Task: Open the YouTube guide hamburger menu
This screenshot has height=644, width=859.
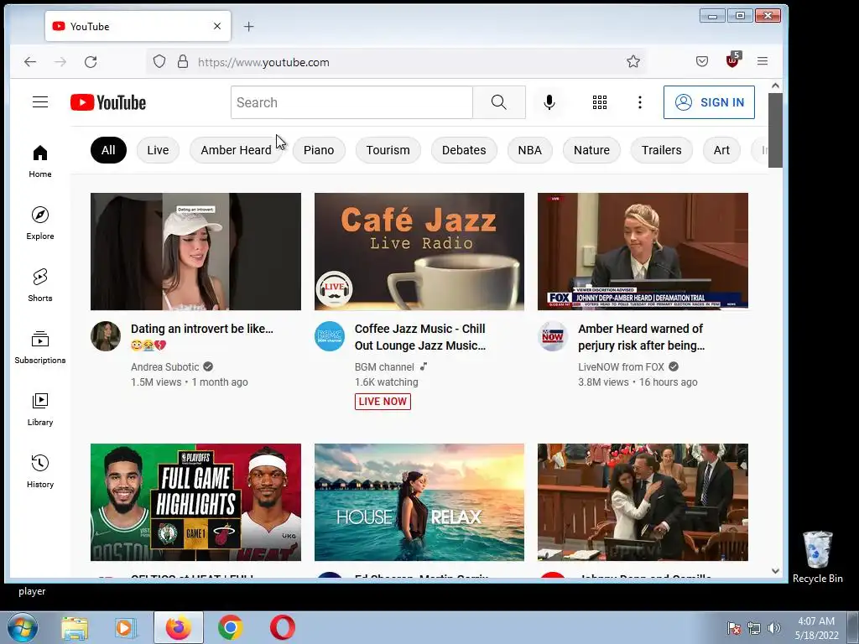Action: [40, 102]
